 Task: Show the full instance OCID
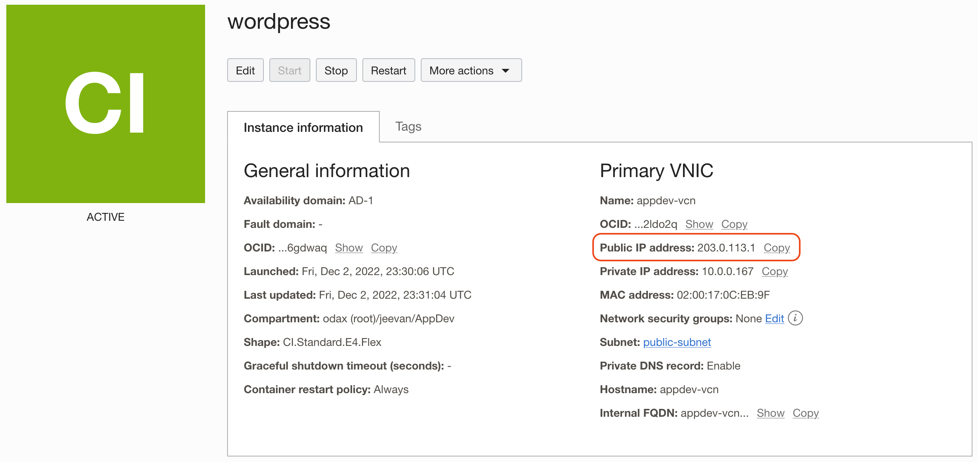[349, 248]
